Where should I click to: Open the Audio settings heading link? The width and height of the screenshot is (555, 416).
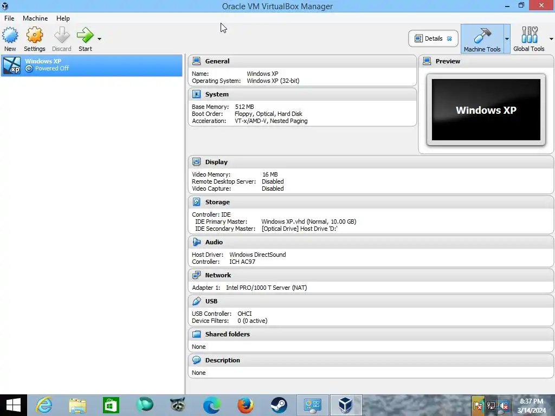214,242
